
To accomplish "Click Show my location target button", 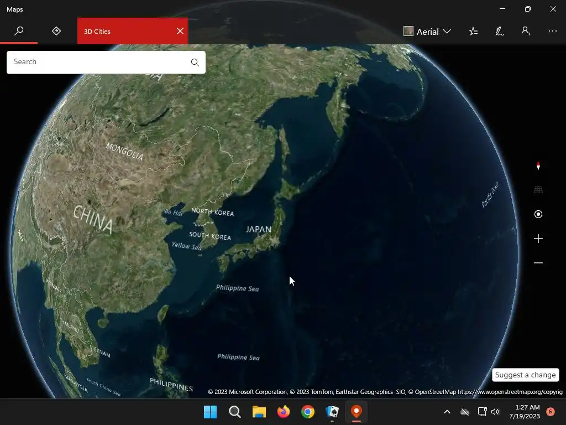I will 538,214.
